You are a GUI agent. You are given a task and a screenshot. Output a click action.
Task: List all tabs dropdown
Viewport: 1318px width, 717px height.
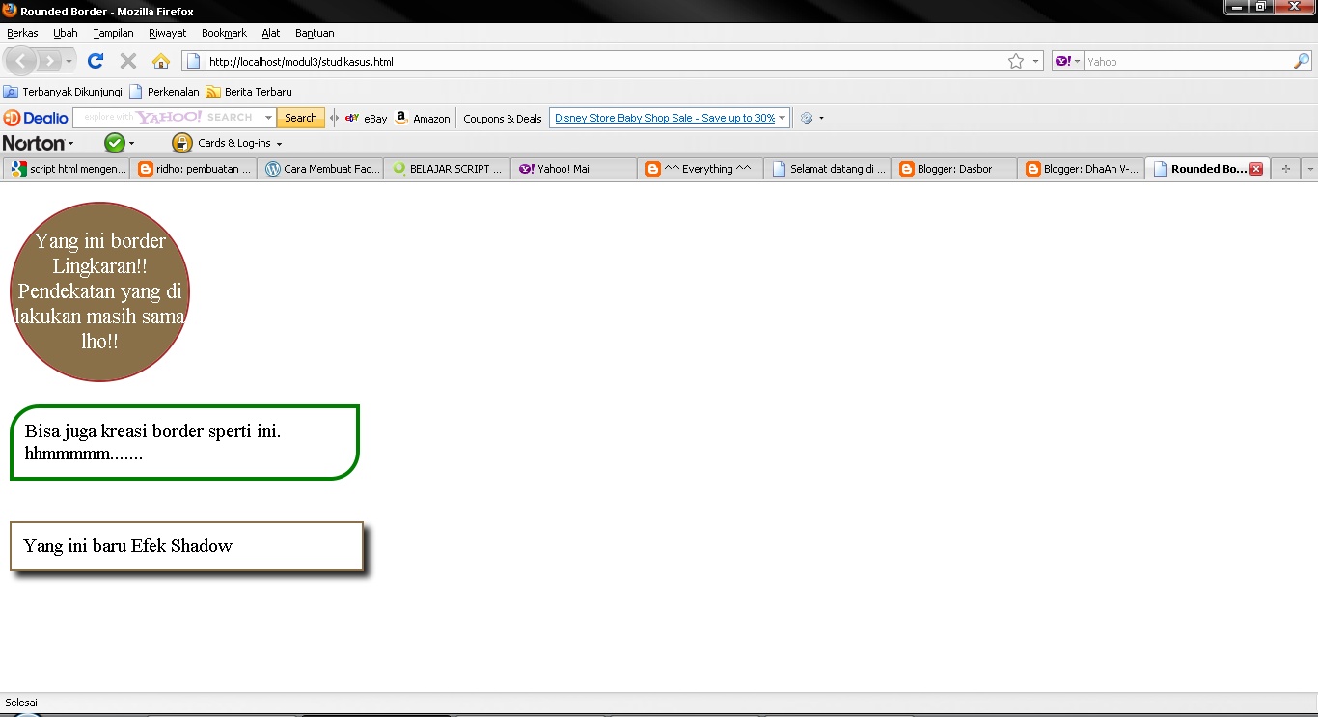1309,169
